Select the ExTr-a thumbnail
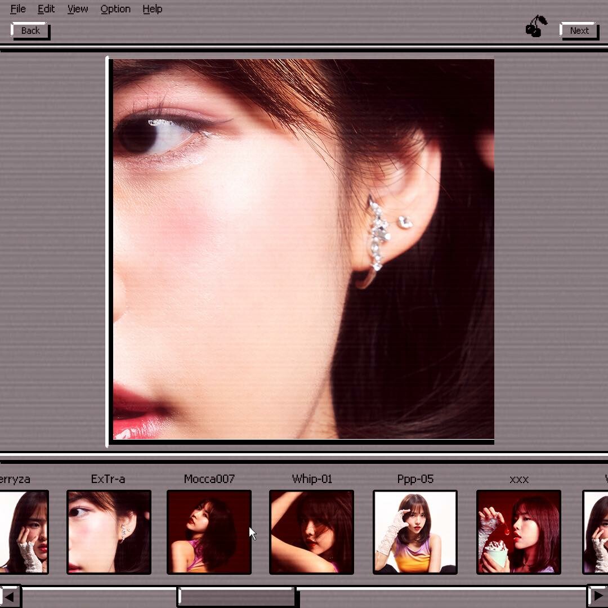The image size is (608, 608). point(109,532)
